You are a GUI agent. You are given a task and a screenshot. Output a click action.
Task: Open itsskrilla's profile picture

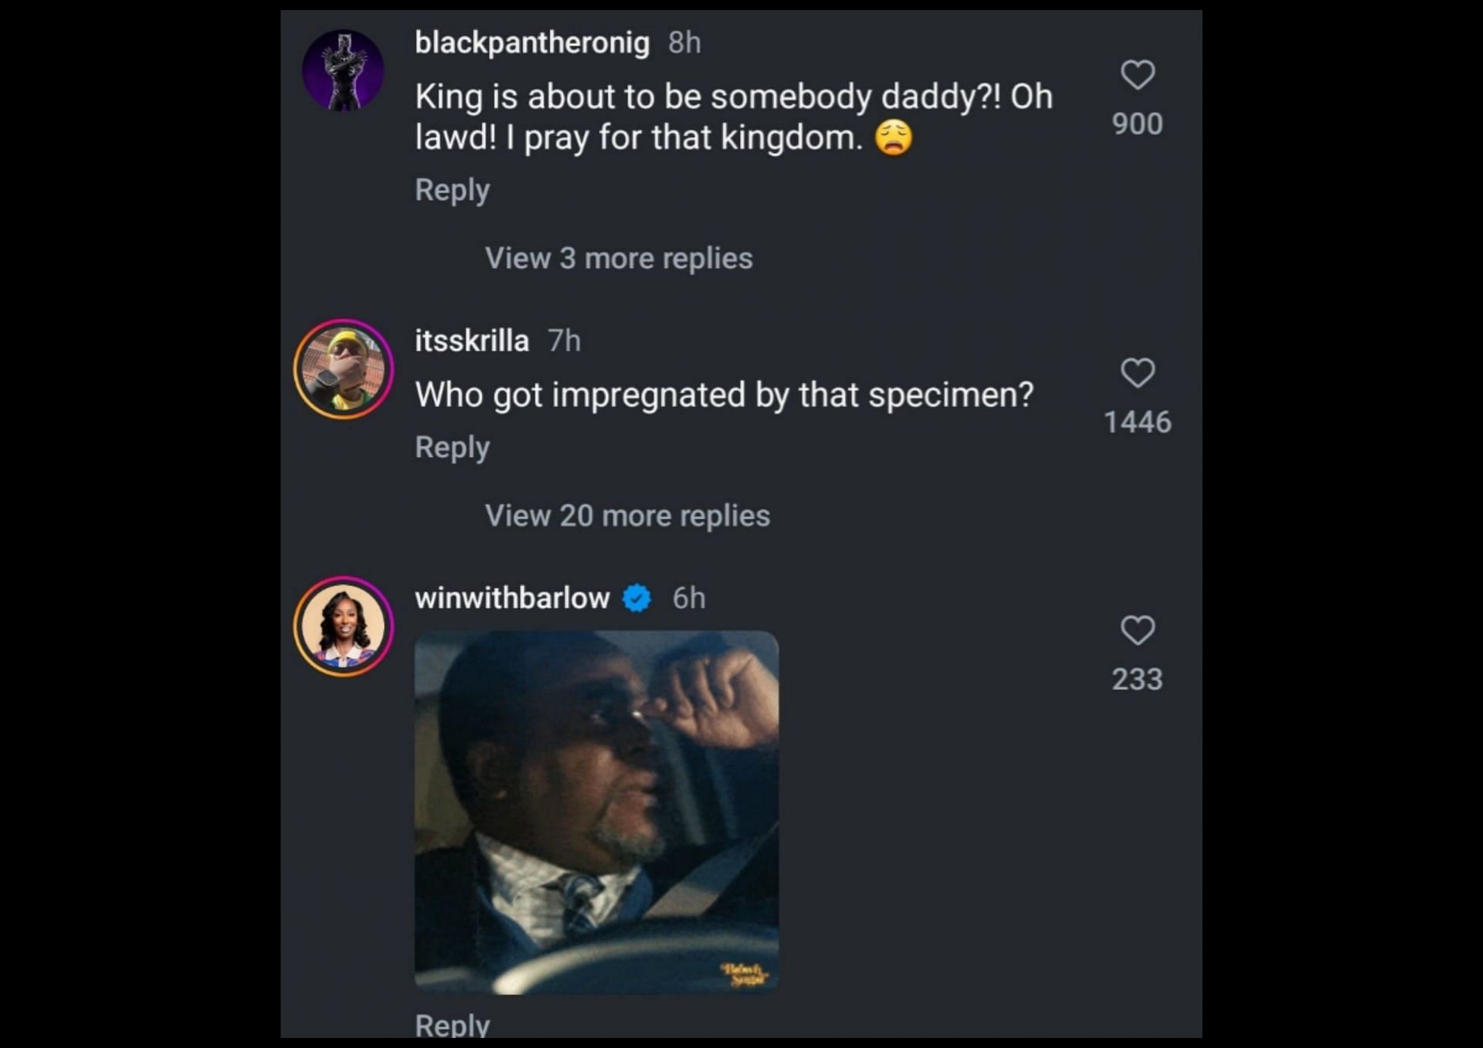tap(343, 369)
